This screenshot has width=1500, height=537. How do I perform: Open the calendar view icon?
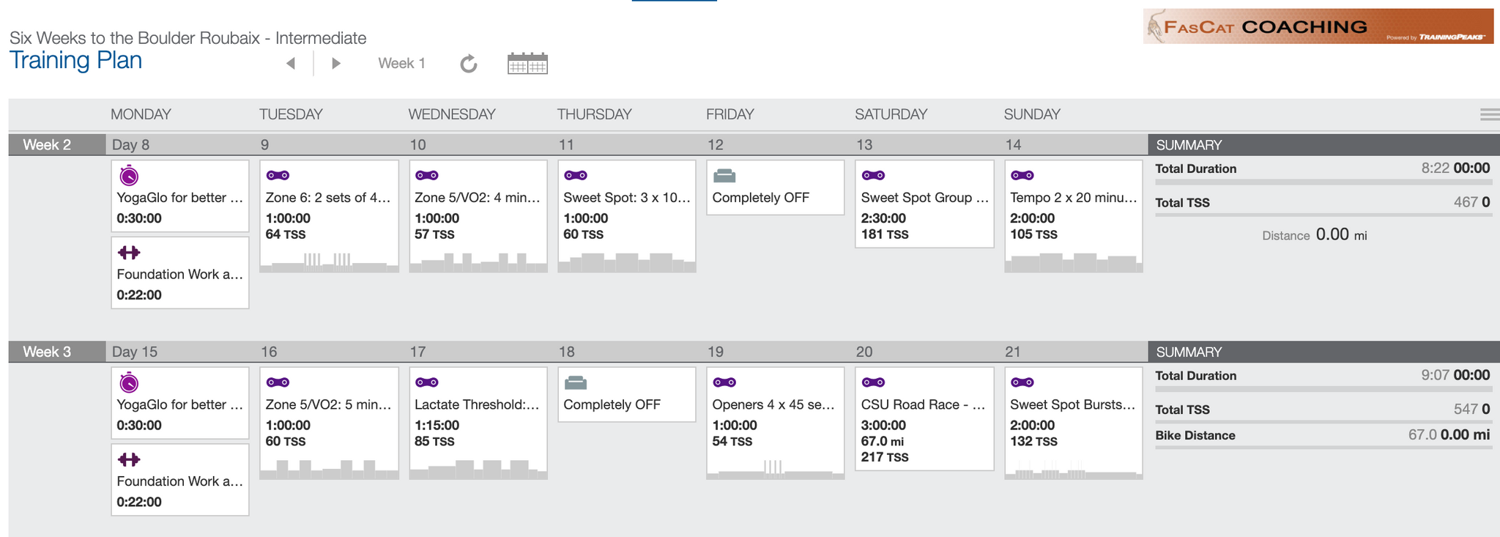click(527, 64)
